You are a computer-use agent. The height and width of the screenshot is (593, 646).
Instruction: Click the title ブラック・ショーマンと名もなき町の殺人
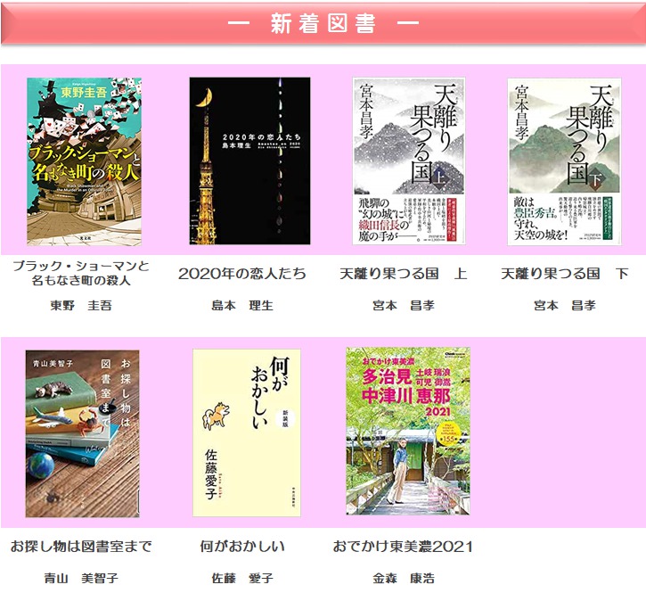point(81,273)
